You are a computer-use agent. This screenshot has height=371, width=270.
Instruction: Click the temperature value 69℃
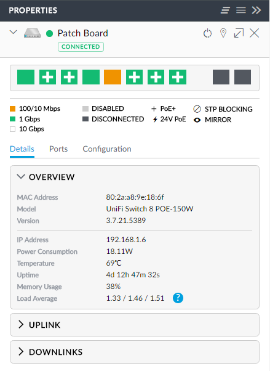(114, 263)
